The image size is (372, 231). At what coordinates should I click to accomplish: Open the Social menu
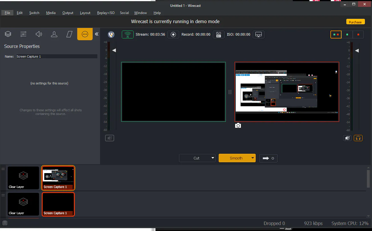point(124,13)
